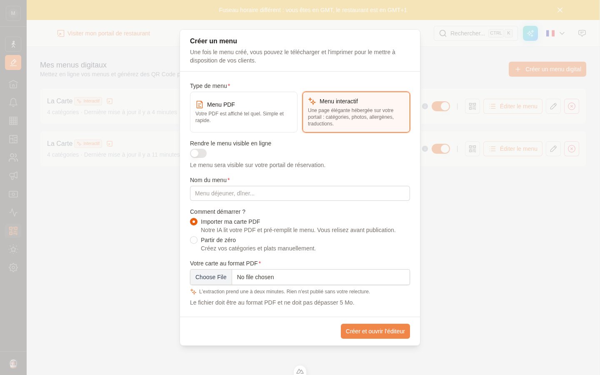Show QR code for menu updated 4 minutes ago
This screenshot has width=600, height=375.
[x=472, y=106]
